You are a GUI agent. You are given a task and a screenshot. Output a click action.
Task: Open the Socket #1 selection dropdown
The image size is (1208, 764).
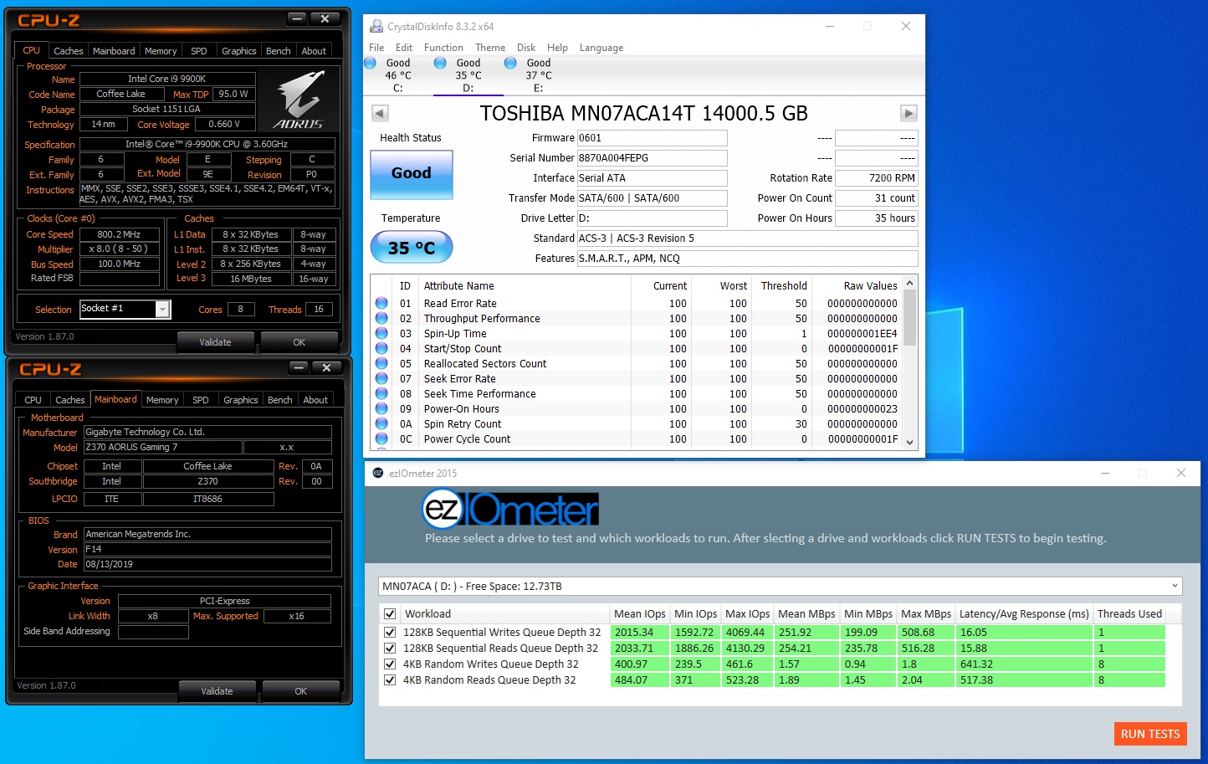(x=163, y=310)
